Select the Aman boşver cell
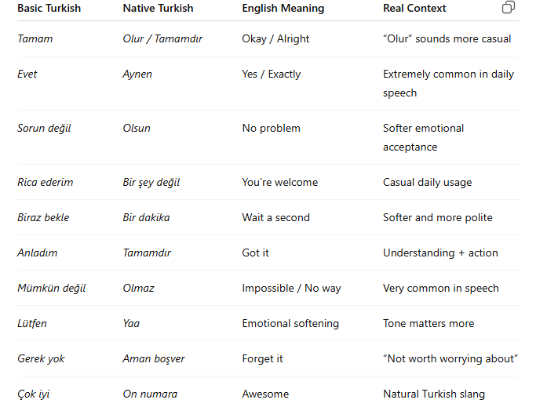This screenshot has width=558, height=407. click(x=154, y=358)
